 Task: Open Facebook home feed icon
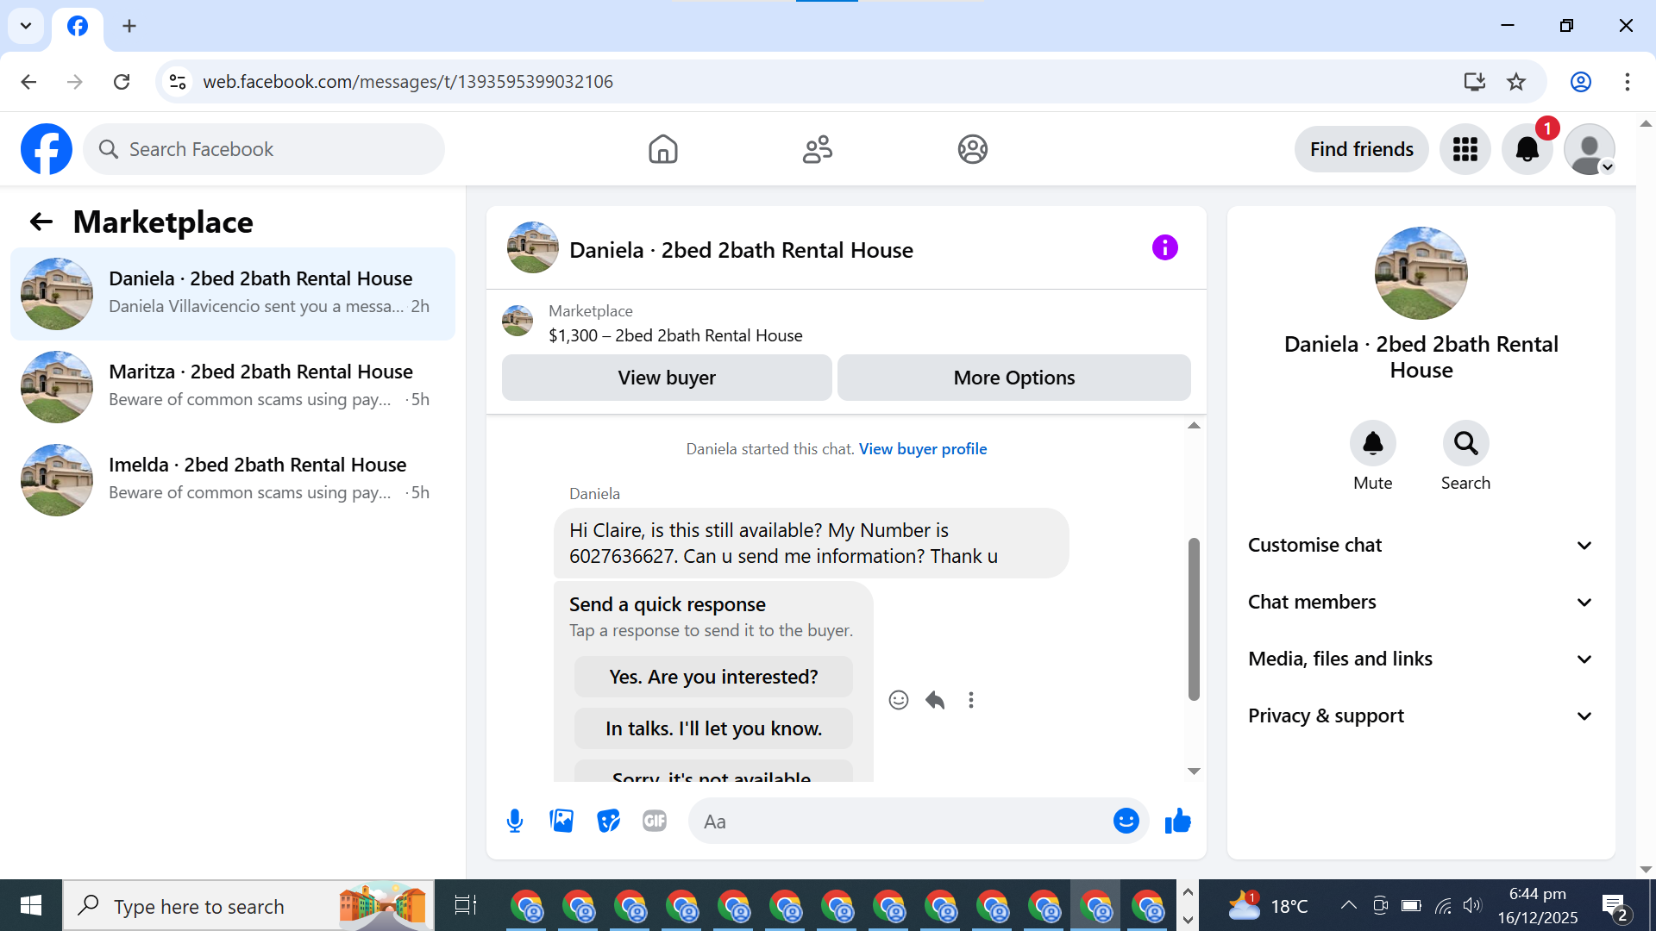click(662, 149)
